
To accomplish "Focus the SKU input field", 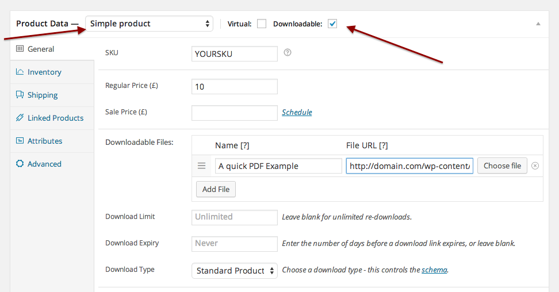I will pyautogui.click(x=235, y=54).
